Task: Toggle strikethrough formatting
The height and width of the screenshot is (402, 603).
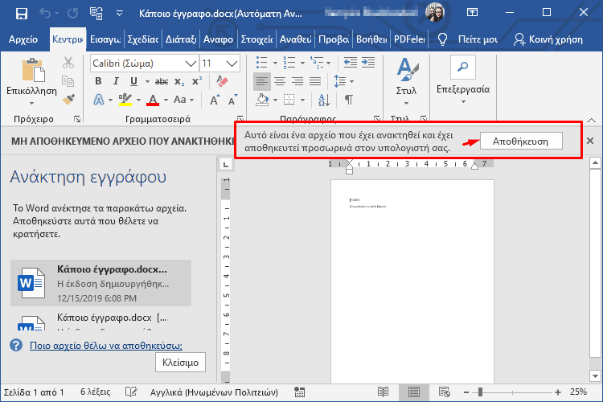Action: pyautogui.click(x=162, y=81)
